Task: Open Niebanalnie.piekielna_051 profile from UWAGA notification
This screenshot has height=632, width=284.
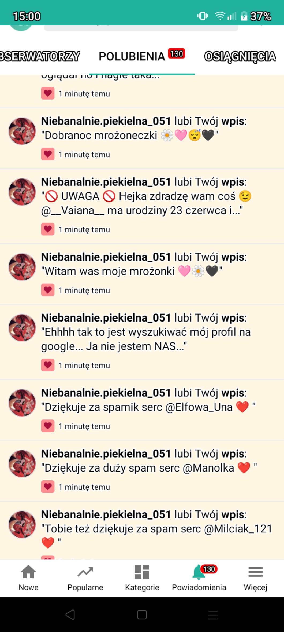Action: click(x=106, y=182)
